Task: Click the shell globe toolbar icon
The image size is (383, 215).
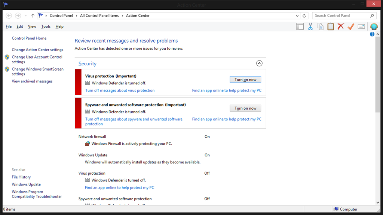Action: tap(374, 27)
